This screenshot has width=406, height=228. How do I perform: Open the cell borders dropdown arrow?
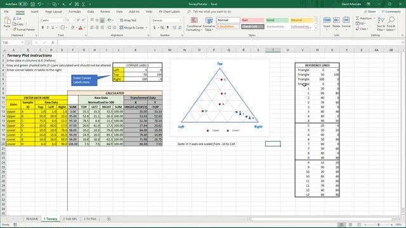(67, 28)
